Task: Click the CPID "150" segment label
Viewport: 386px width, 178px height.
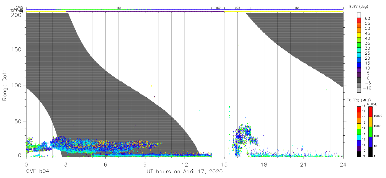Action: pos(218,8)
